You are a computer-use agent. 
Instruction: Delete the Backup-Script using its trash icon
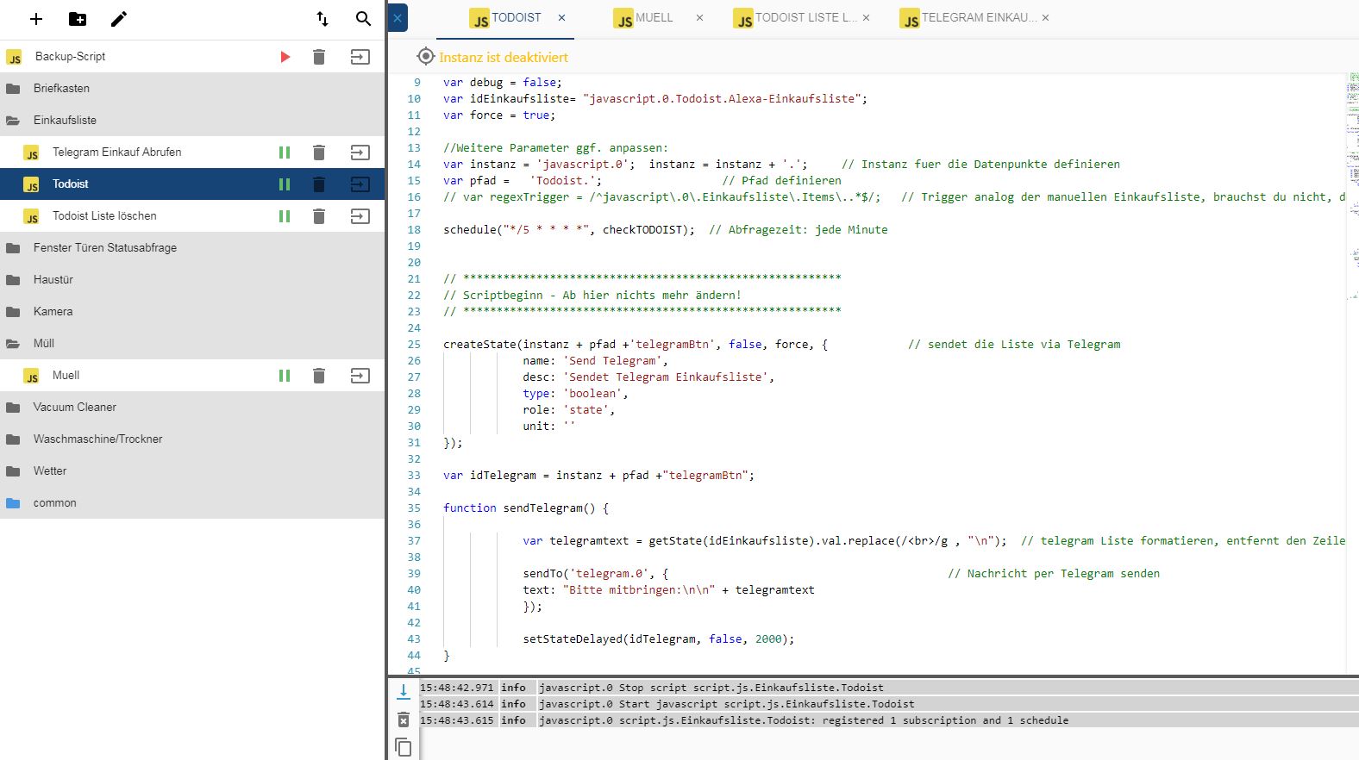click(x=319, y=57)
